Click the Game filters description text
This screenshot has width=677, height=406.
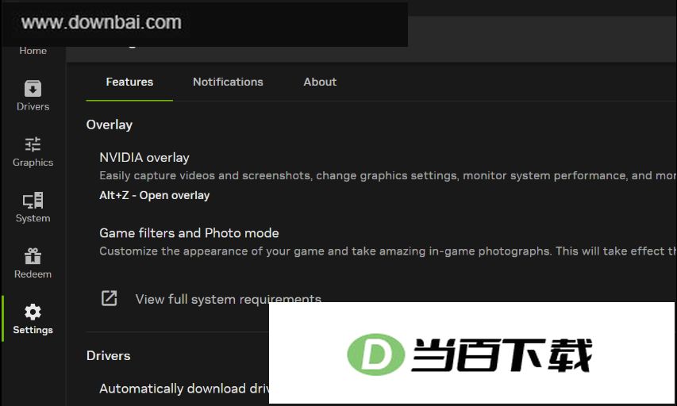tap(388, 251)
